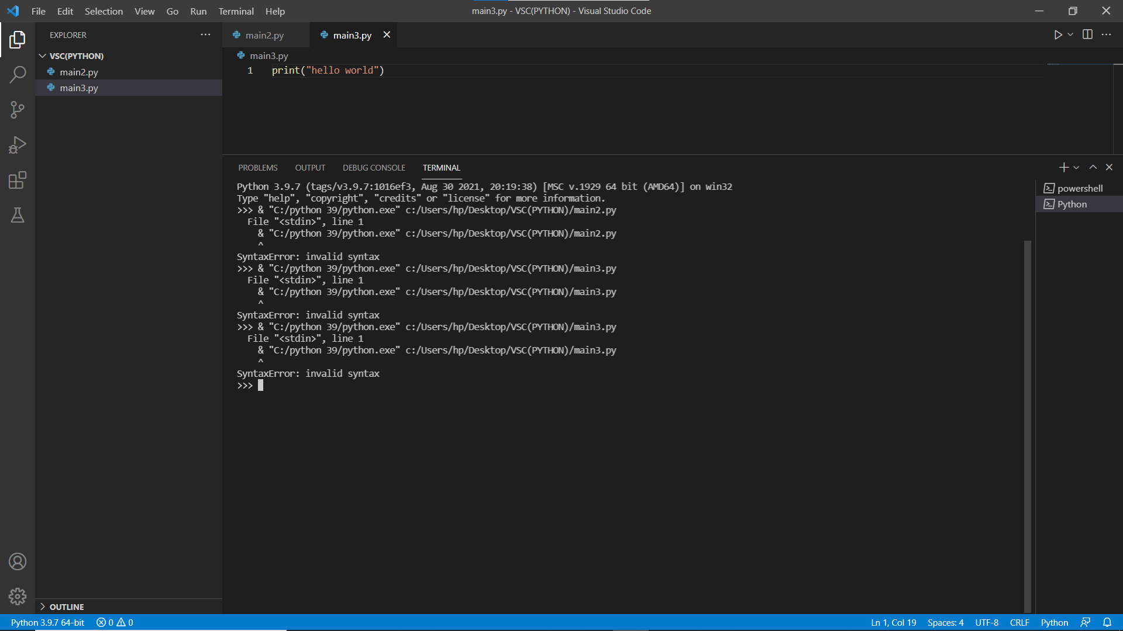Select the Python terminal instance
The height and width of the screenshot is (631, 1123).
click(1079, 204)
